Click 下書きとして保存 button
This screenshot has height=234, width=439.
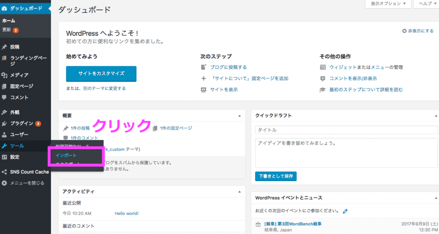pos(276,176)
